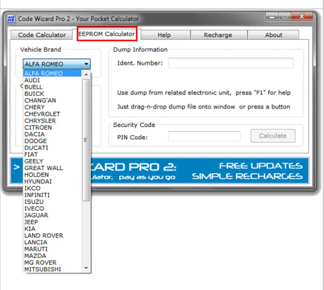
Task: Select CHEVROLET in the list
Action: click(x=52, y=114)
